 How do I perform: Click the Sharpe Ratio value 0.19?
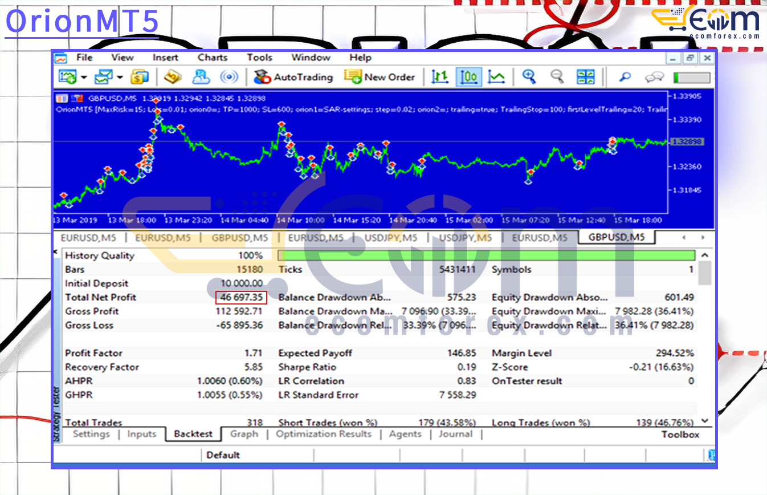pyautogui.click(x=467, y=367)
